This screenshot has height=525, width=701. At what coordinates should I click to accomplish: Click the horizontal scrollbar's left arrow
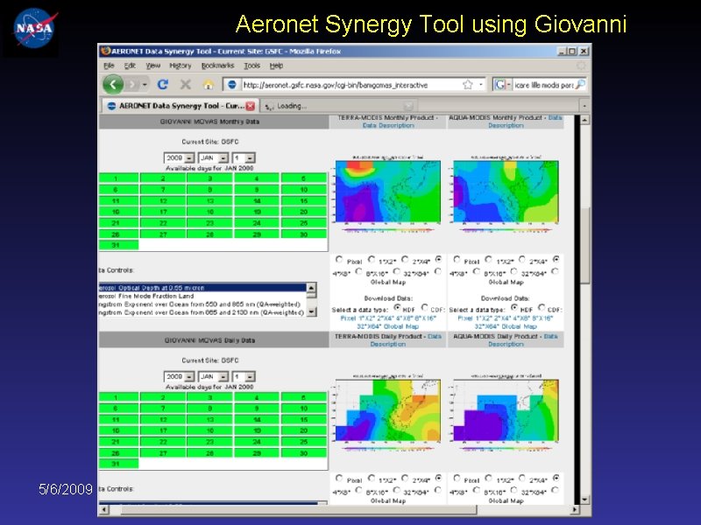pyautogui.click(x=103, y=509)
